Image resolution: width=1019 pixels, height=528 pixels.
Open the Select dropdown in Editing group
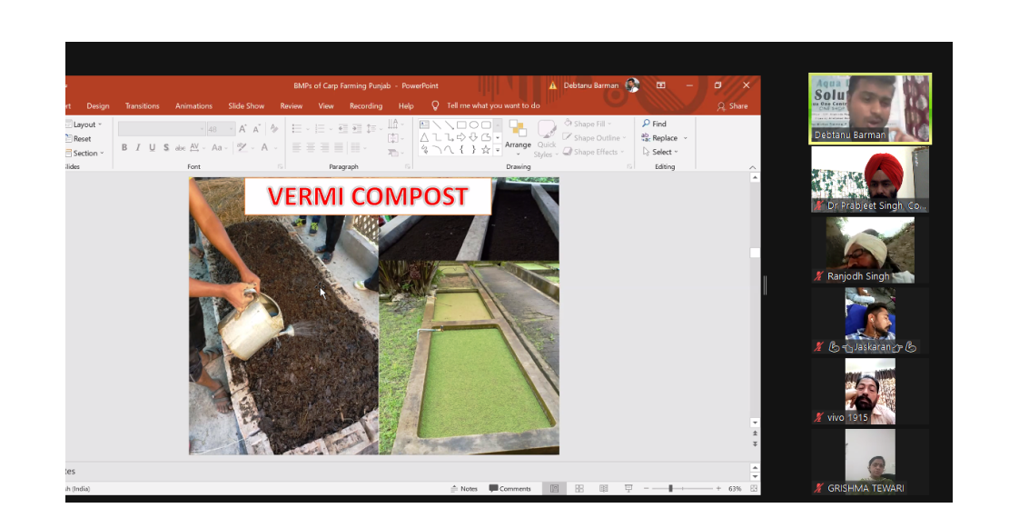[659, 152]
